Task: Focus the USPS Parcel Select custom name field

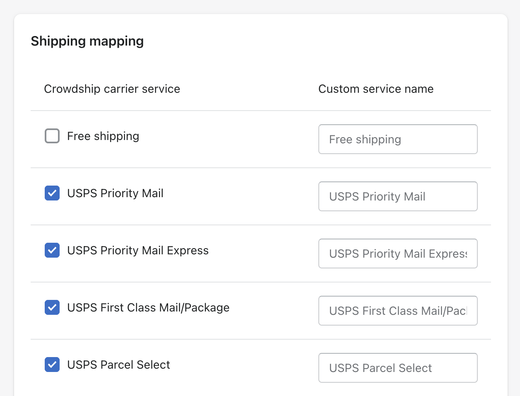Action: (x=397, y=368)
